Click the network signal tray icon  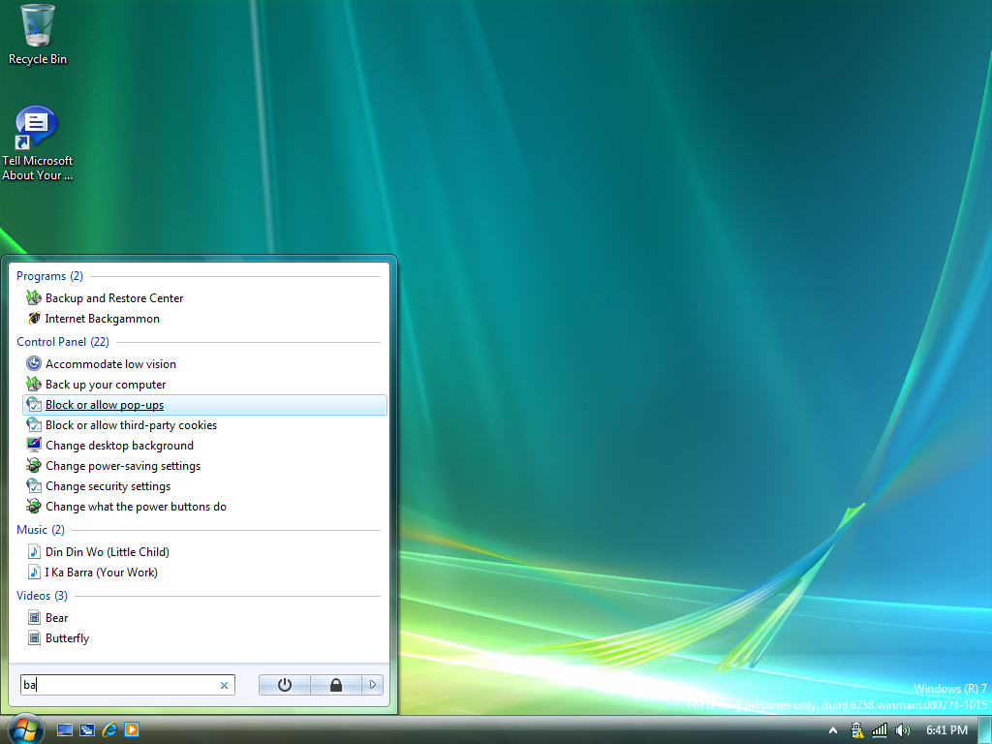880,729
